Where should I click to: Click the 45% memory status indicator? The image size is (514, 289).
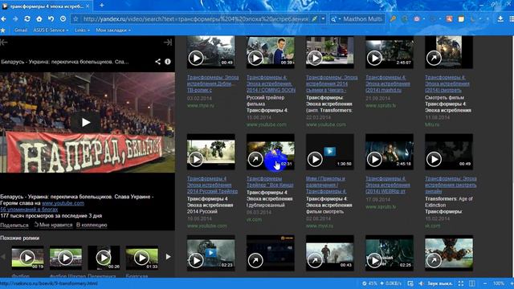click(x=369, y=283)
